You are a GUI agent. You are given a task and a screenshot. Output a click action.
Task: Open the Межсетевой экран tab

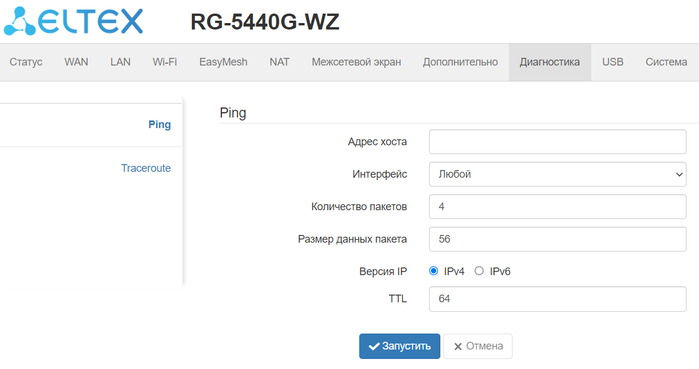tap(356, 62)
